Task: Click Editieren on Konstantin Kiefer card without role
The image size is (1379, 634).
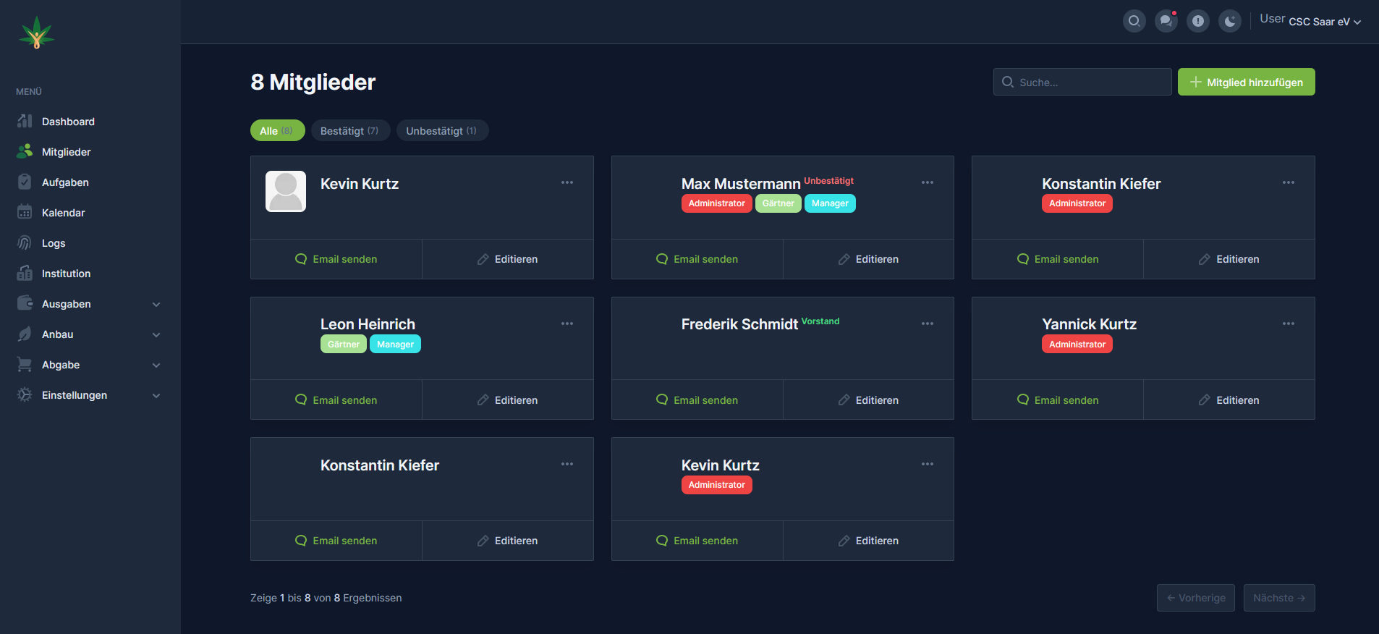Action: pyautogui.click(x=508, y=541)
